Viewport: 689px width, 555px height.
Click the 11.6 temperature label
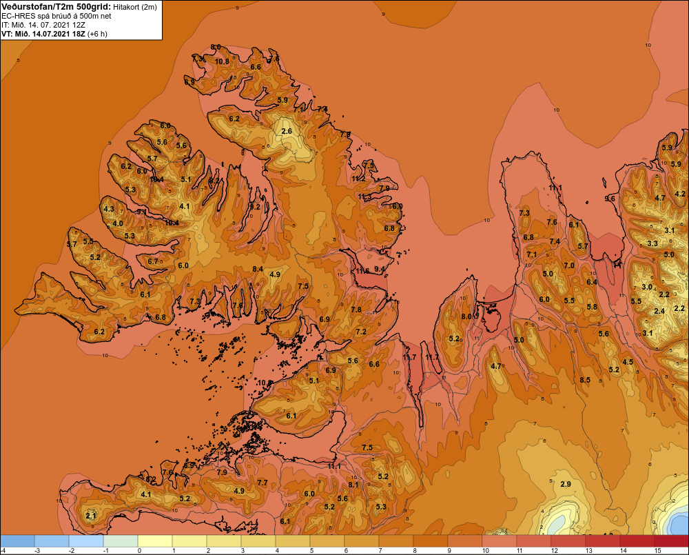(x=362, y=271)
